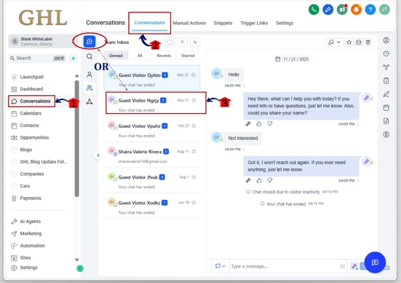This screenshot has height=283, width=401.
Task: Open tasks using the clipboard icon
Action: click(386, 80)
